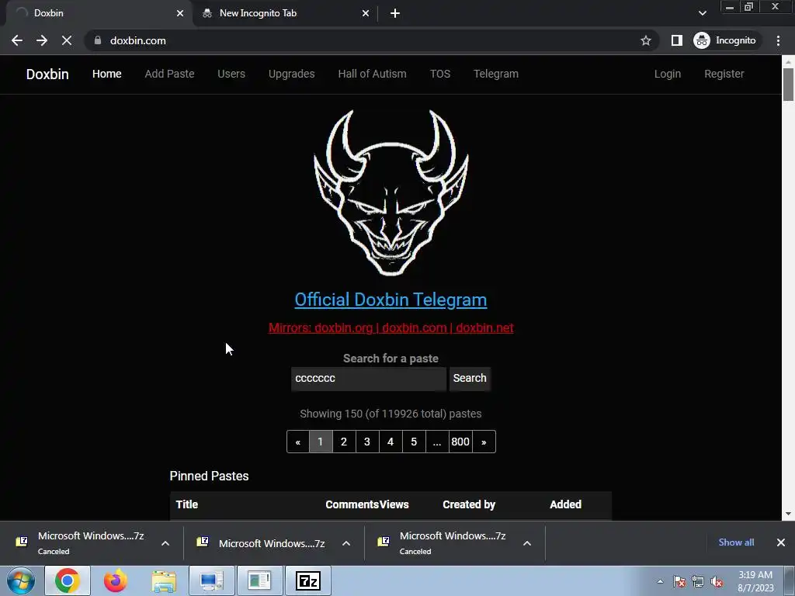Open the Windows Start menu
This screenshot has width=795, height=596.
click(21, 580)
